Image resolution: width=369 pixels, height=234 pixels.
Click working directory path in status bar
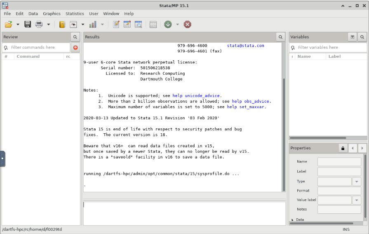[32, 229]
